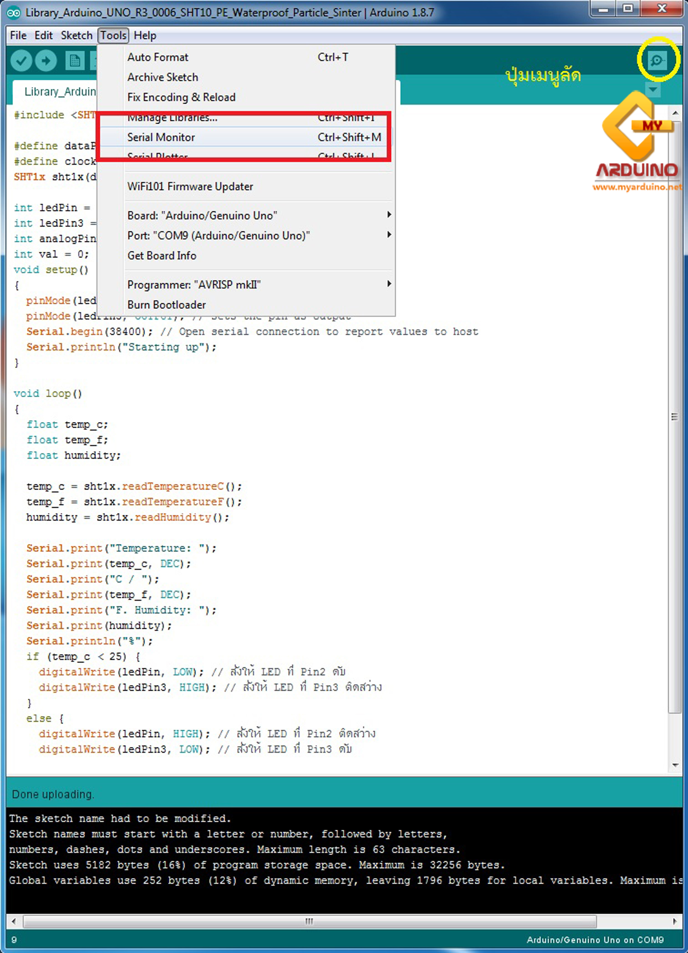Choose Manage Libraries from the menu
Screen dimensions: 688x953
(x=172, y=118)
